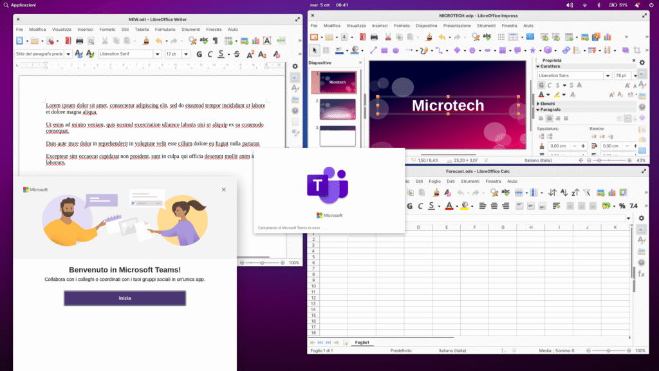Toggle bold (G) in Writer formatting toolbar
This screenshot has height=371, width=659.
(x=200, y=54)
